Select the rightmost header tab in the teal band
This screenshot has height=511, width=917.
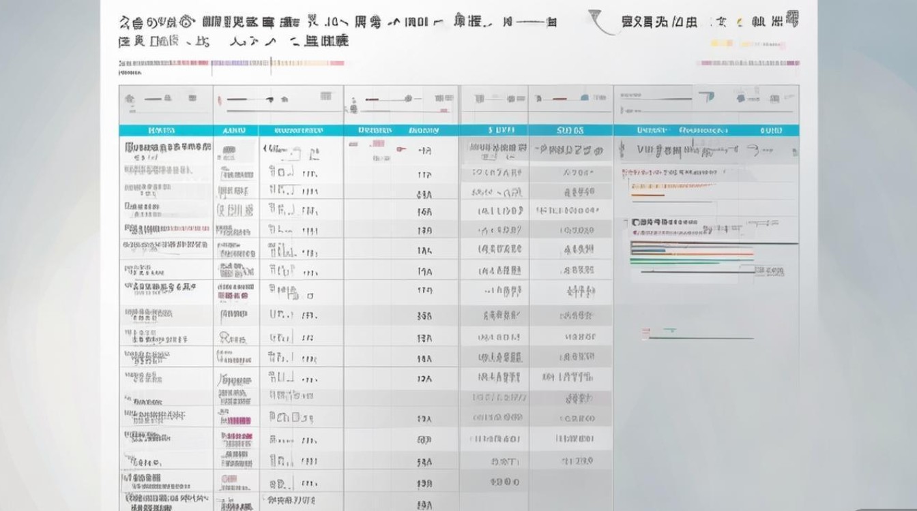point(771,129)
